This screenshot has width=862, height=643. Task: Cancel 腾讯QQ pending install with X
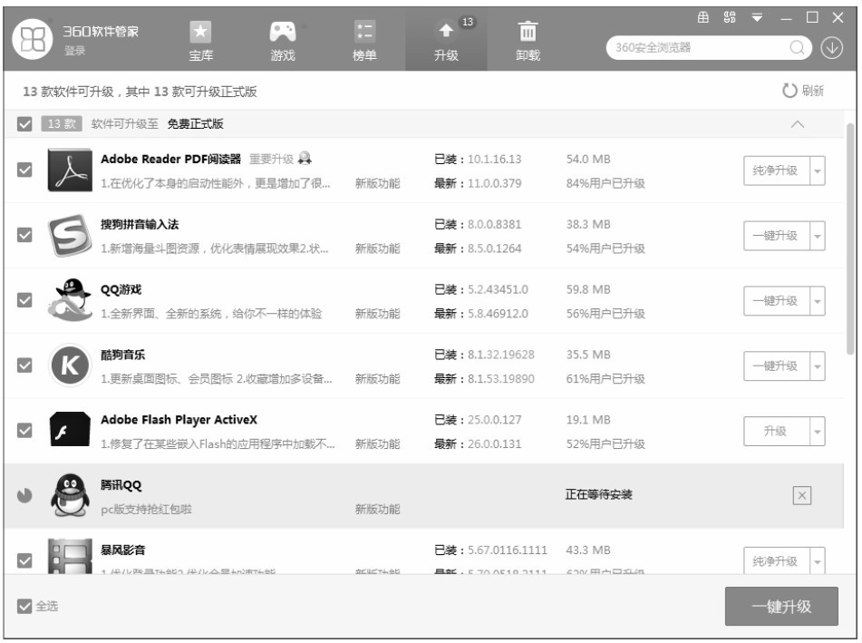coord(802,495)
